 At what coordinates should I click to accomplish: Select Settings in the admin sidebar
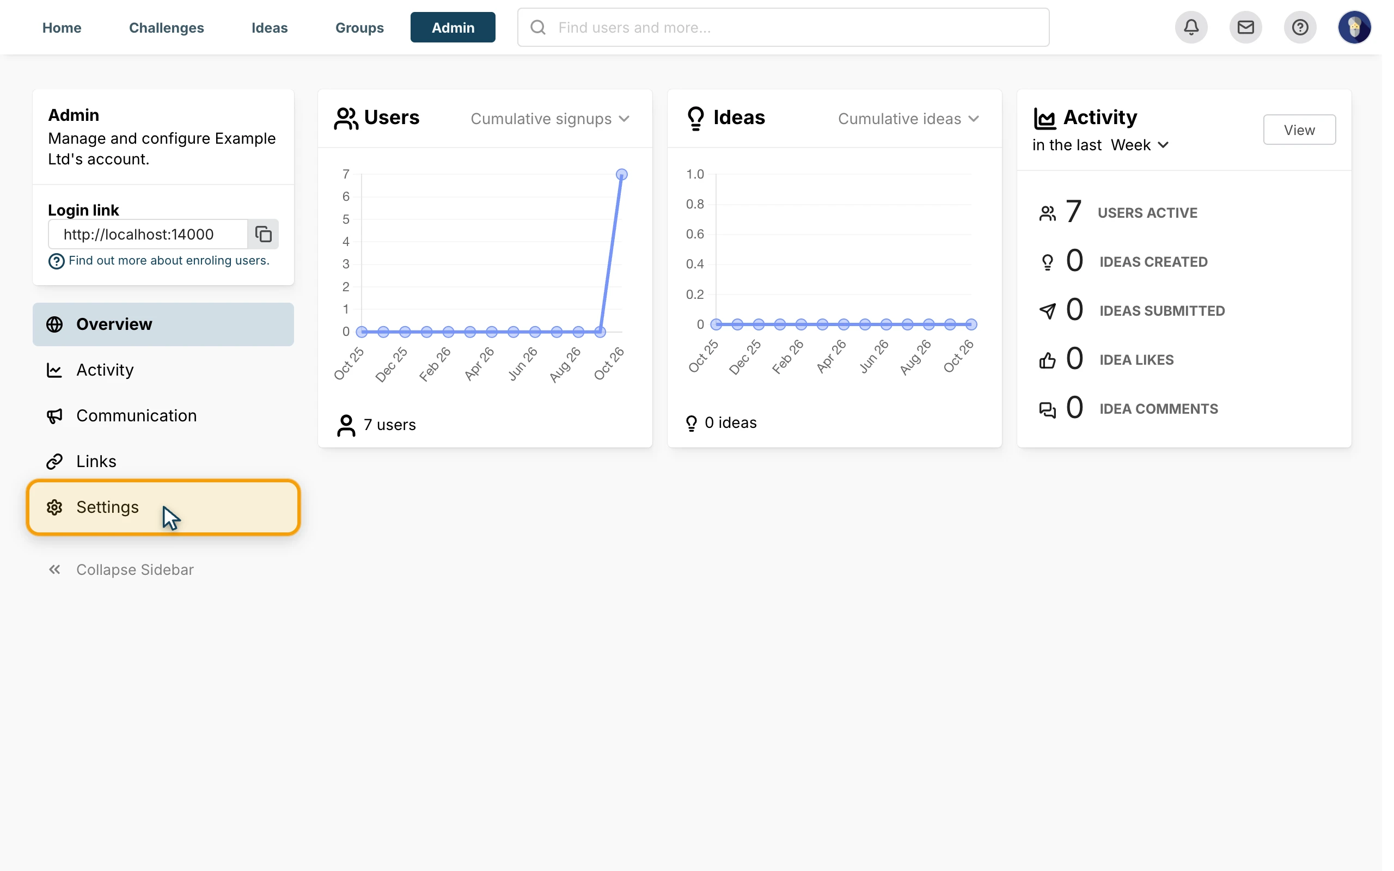click(x=163, y=507)
